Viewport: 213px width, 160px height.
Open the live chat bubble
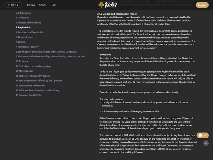(x=202, y=135)
